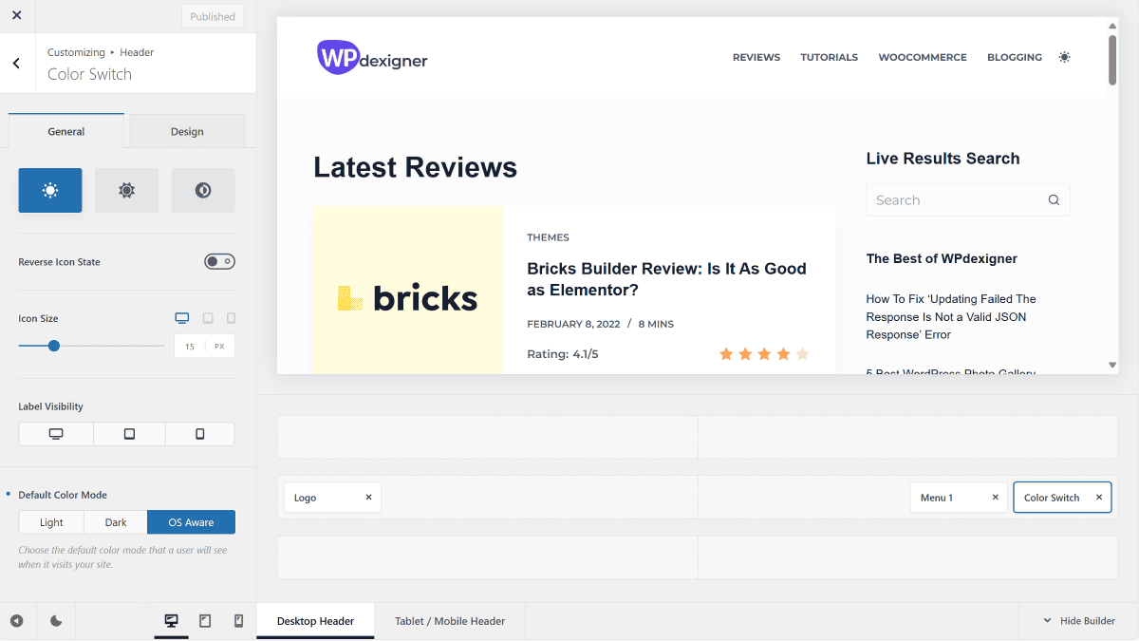This screenshot has height=641, width=1139.
Task: Remove the Menu 1 element from the header
Action: [x=995, y=497]
